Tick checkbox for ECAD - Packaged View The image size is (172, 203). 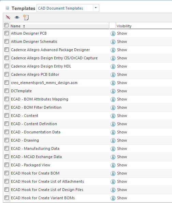(x=6, y=165)
